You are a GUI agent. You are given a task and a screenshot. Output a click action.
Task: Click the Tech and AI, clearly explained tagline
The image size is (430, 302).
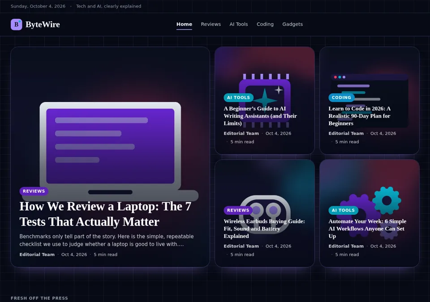pos(108,6)
